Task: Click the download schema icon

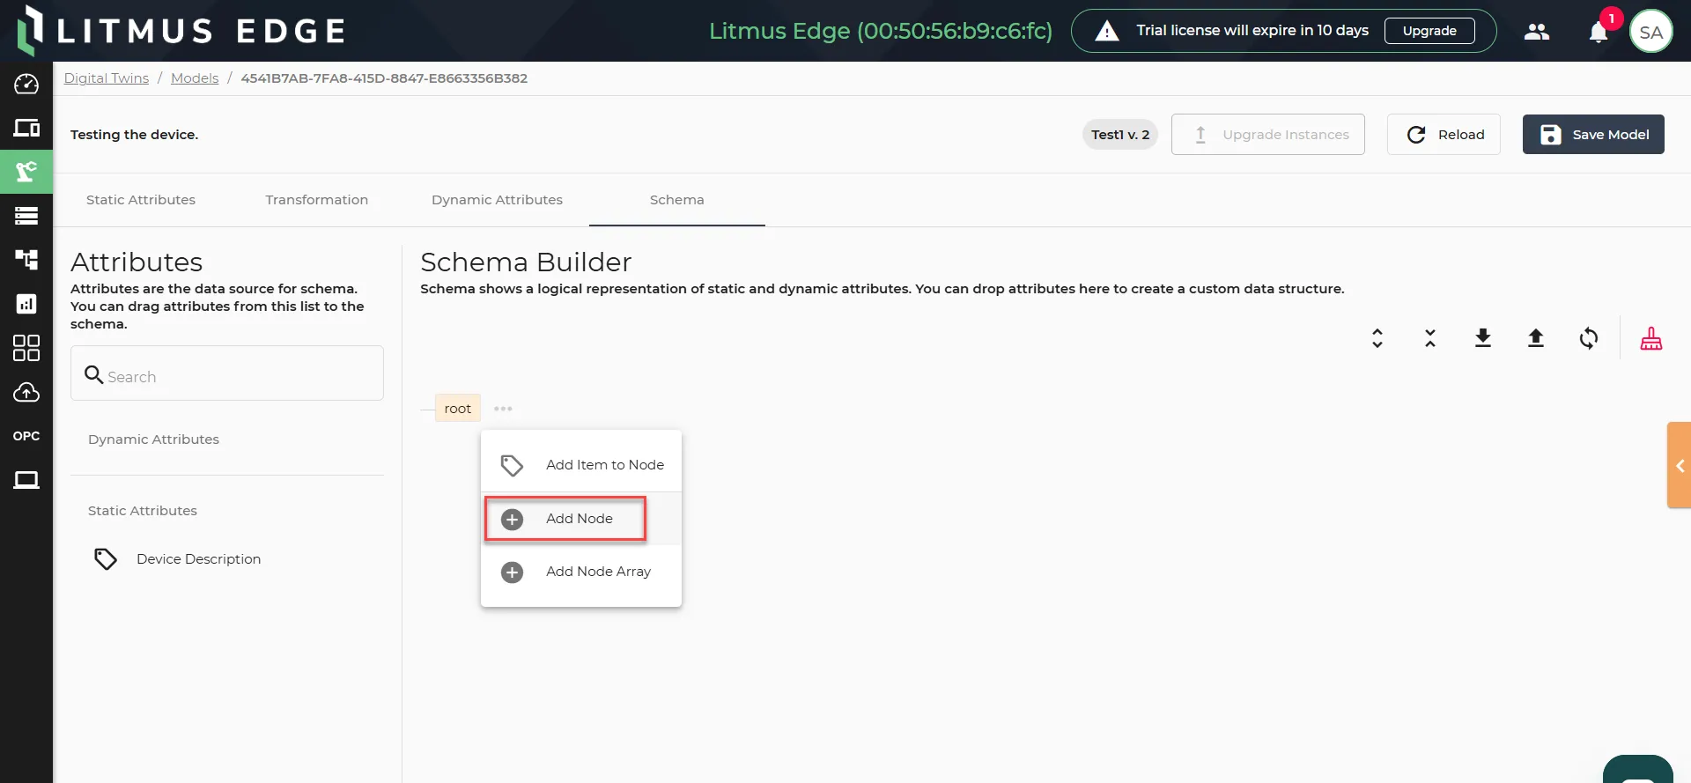Action: click(x=1483, y=338)
